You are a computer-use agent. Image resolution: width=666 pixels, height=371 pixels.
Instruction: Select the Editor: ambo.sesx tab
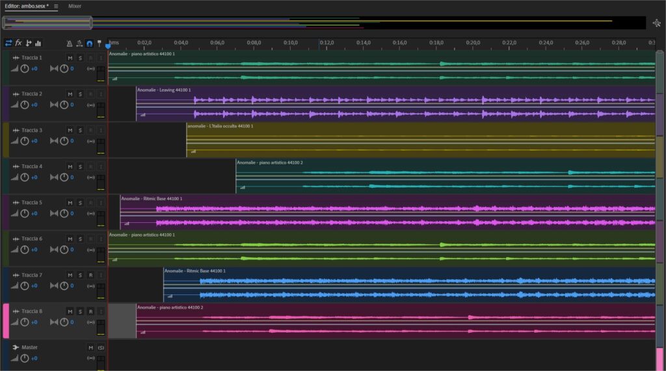26,6
